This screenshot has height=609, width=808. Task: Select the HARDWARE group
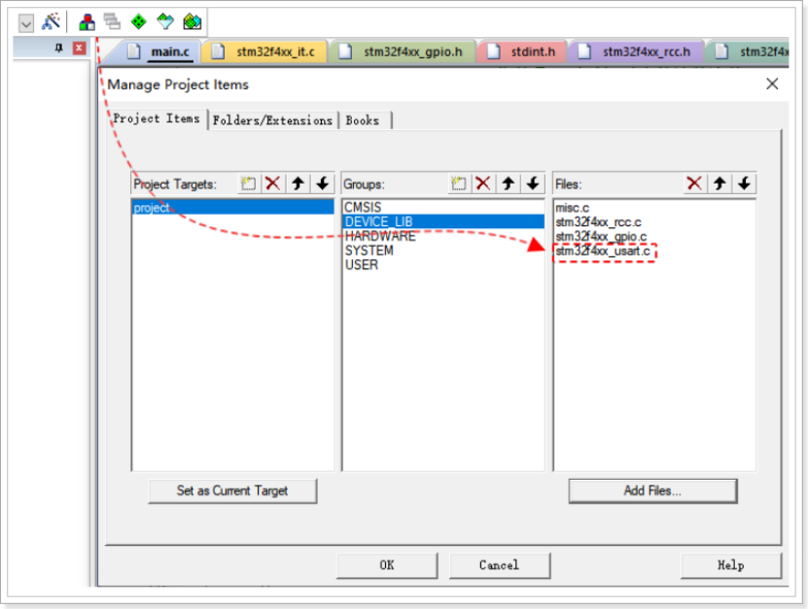[443, 236]
